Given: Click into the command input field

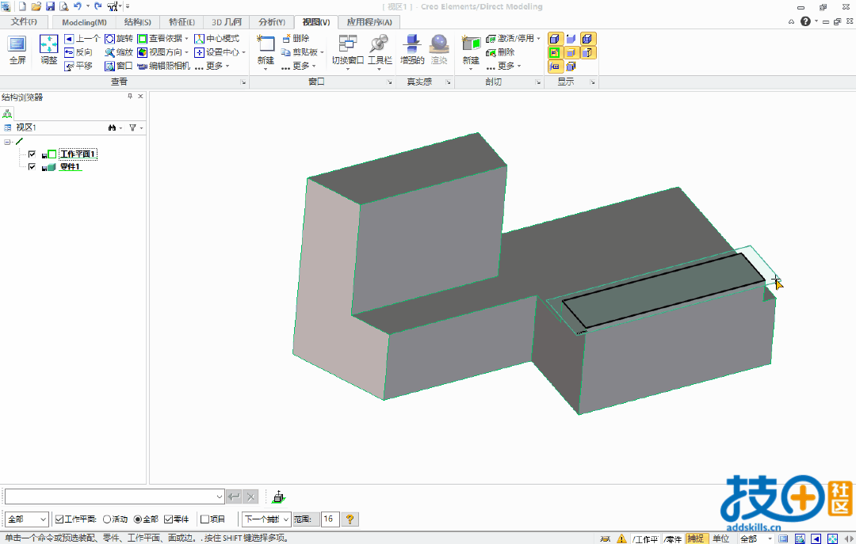Looking at the screenshot, I should tap(109, 496).
